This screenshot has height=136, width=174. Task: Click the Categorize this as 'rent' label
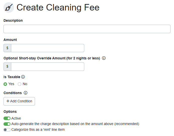coord(38,130)
